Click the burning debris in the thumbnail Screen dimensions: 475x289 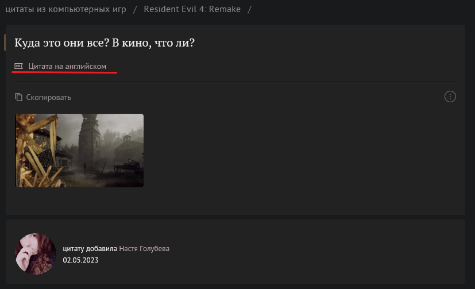pos(35,152)
